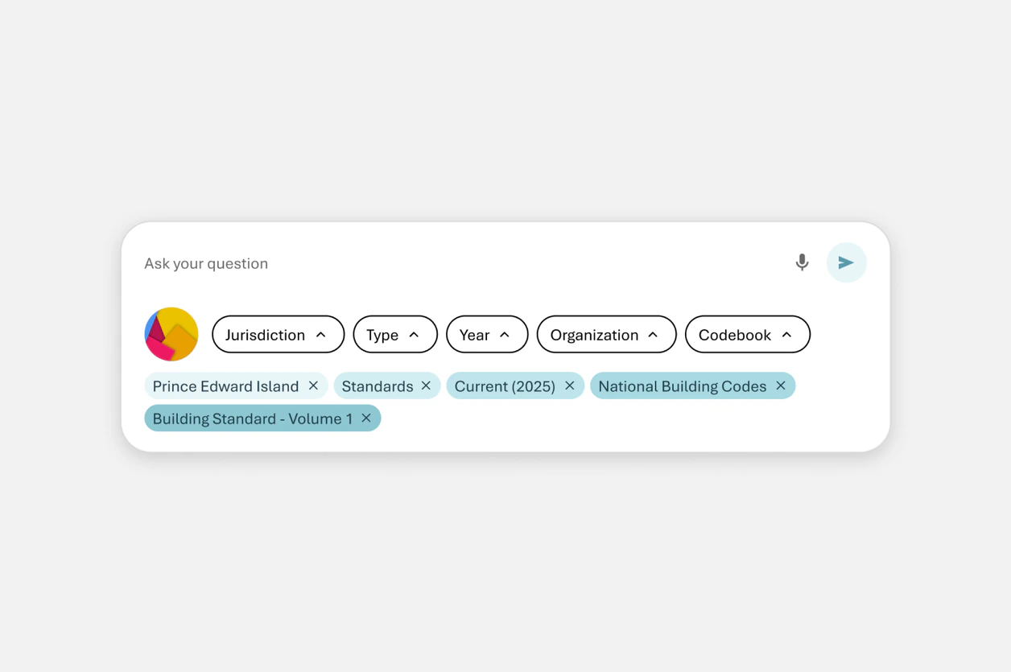Select the Prince Edward Island chip label
The image size is (1011, 672).
(x=225, y=386)
